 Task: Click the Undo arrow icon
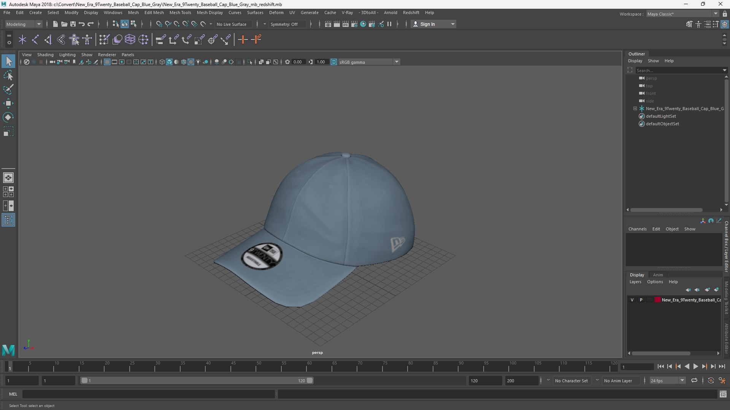tap(81, 24)
